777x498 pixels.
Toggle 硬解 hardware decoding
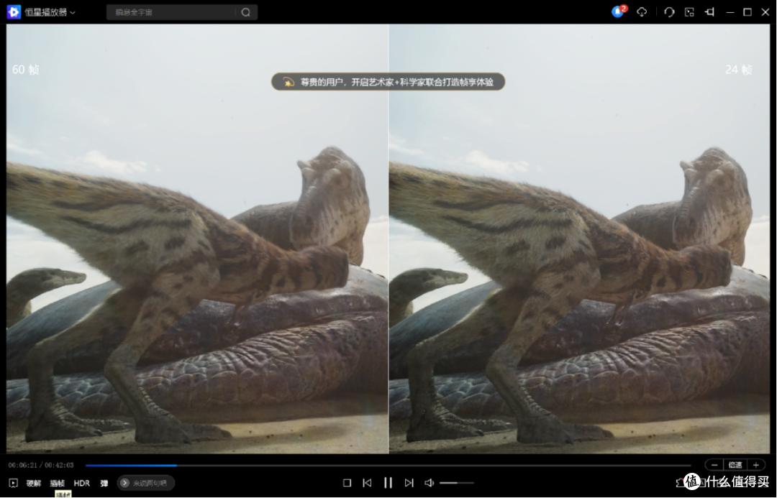coord(34,483)
